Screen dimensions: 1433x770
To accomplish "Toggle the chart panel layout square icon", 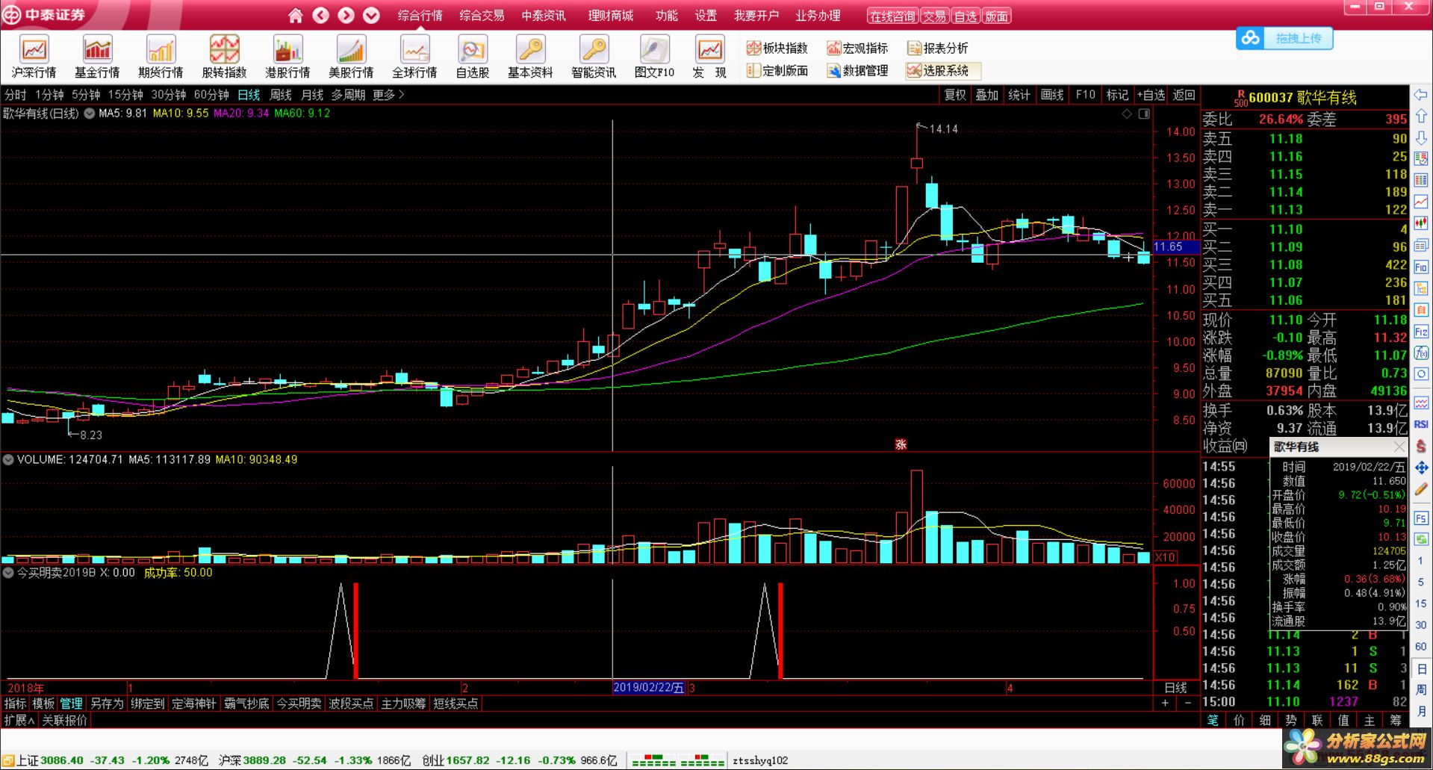I will pyautogui.click(x=1144, y=114).
